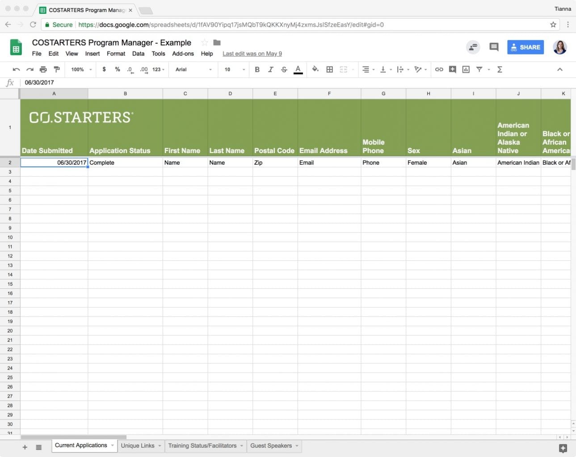Screen dimensions: 576x457
Task: Open the font size 10 dropdown
Action: click(235, 70)
